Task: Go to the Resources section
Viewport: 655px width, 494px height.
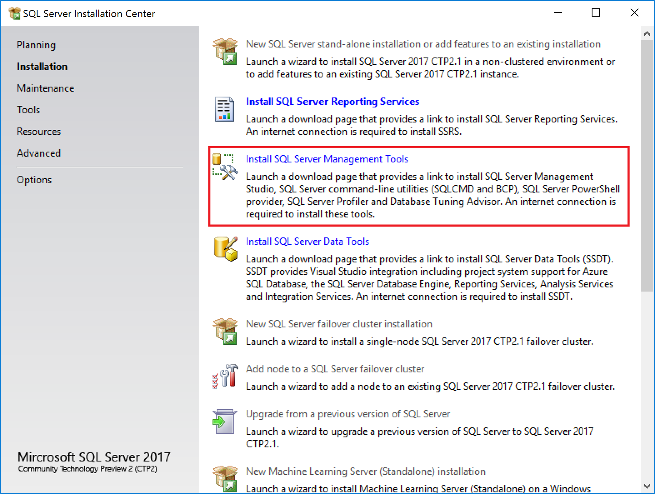Action: 39,132
